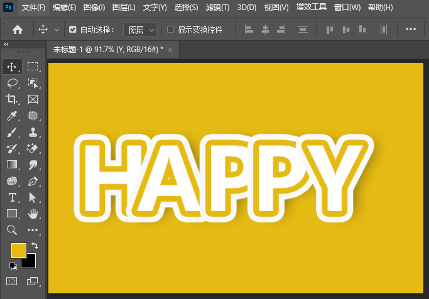
Task: Open the 增效工具 menu
Action: 312,8
